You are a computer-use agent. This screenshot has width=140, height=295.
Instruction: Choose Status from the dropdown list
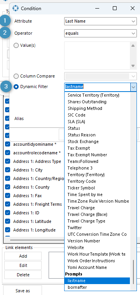tap(74, 128)
